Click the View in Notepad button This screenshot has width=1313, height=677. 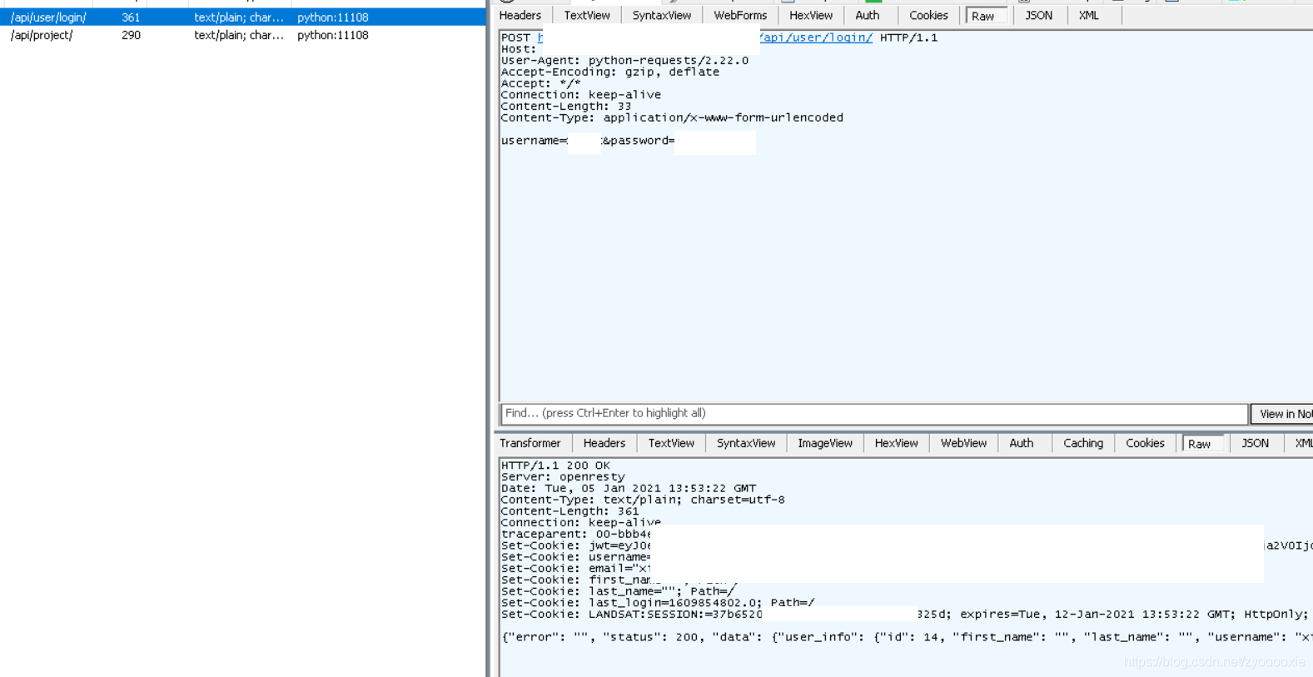pyautogui.click(x=1282, y=414)
